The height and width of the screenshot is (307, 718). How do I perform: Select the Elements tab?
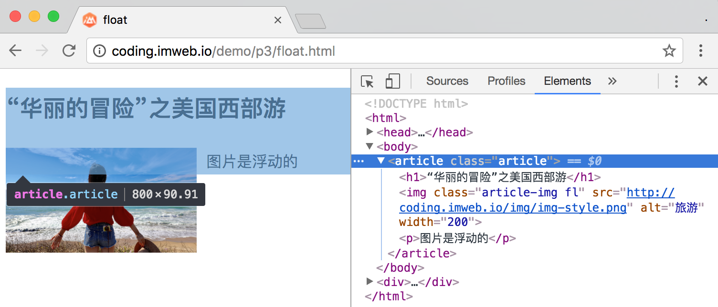(x=568, y=81)
